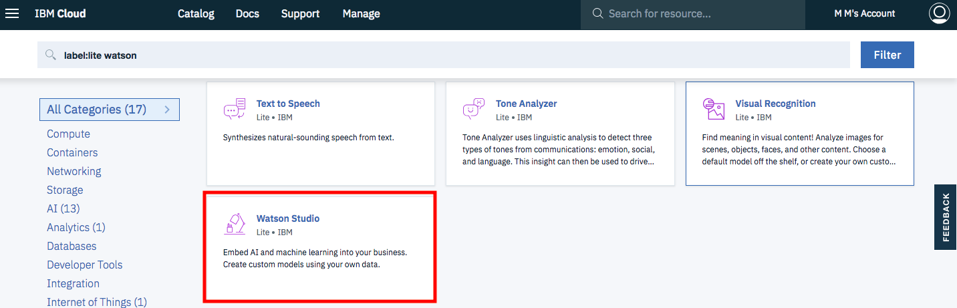Select the Networking category

[74, 171]
